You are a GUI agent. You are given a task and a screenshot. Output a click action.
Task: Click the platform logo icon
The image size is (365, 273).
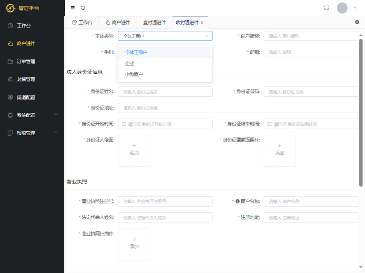click(x=10, y=8)
